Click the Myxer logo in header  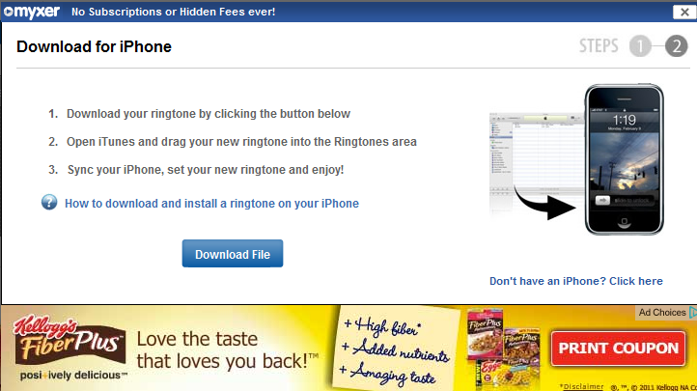tap(32, 12)
